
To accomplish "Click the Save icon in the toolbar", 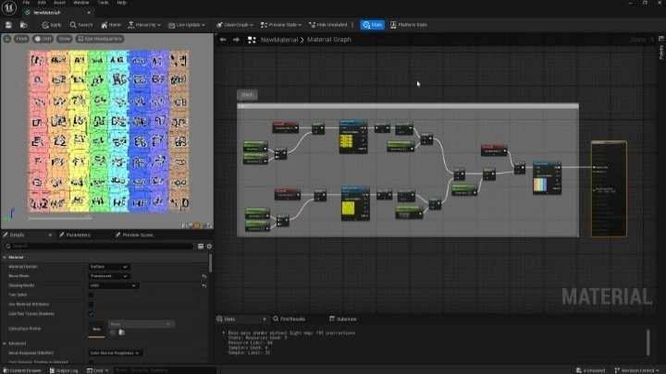I will [x=9, y=25].
